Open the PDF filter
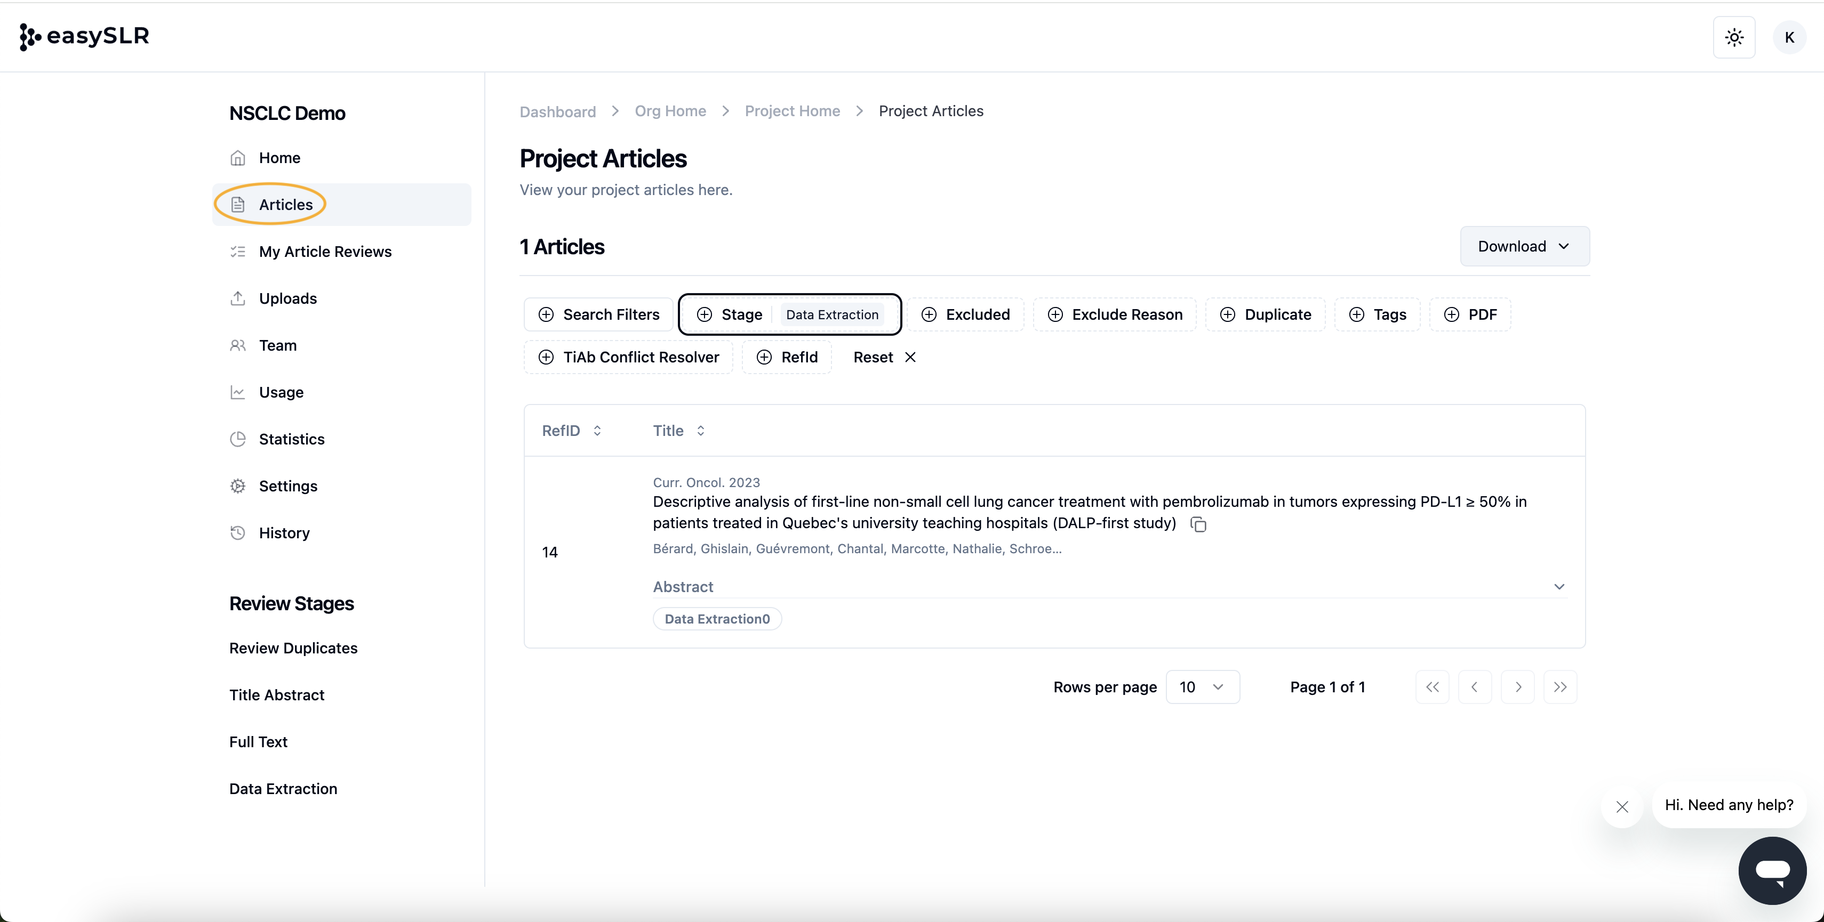This screenshot has width=1824, height=922. 1470,314
